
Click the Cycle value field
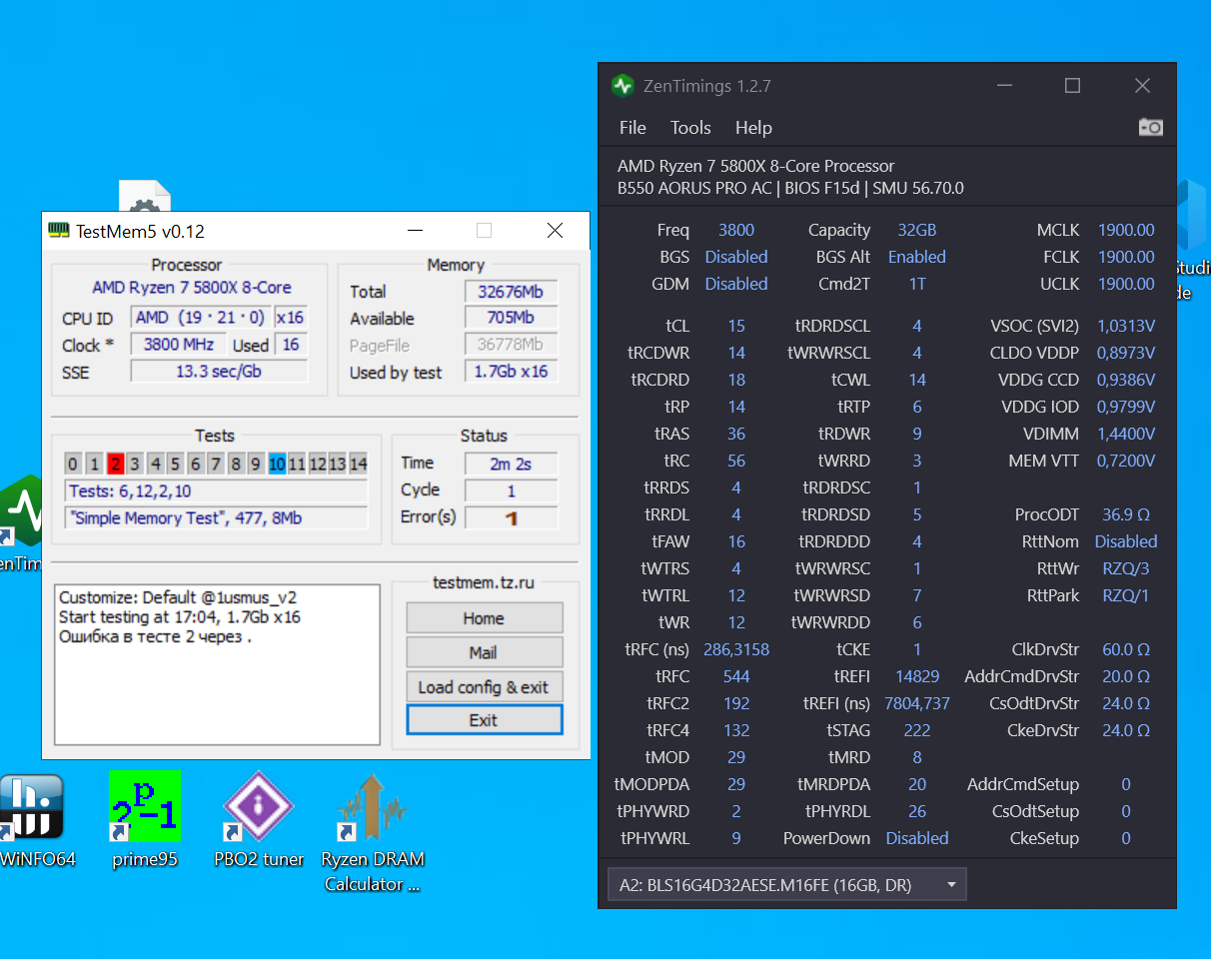512,490
